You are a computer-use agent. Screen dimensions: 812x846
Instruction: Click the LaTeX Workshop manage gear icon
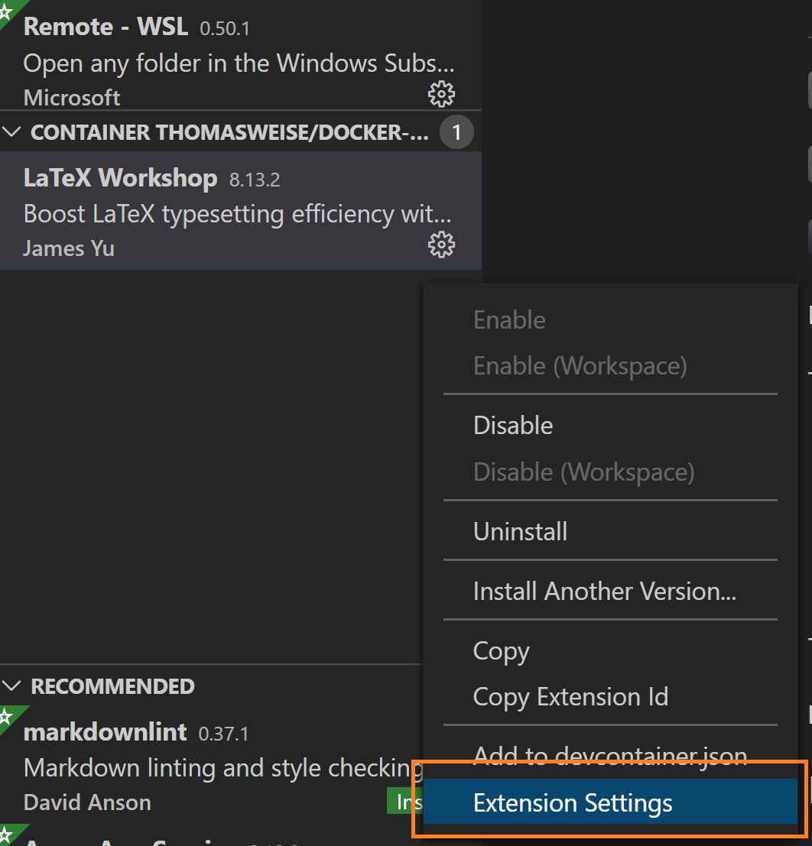[441, 245]
